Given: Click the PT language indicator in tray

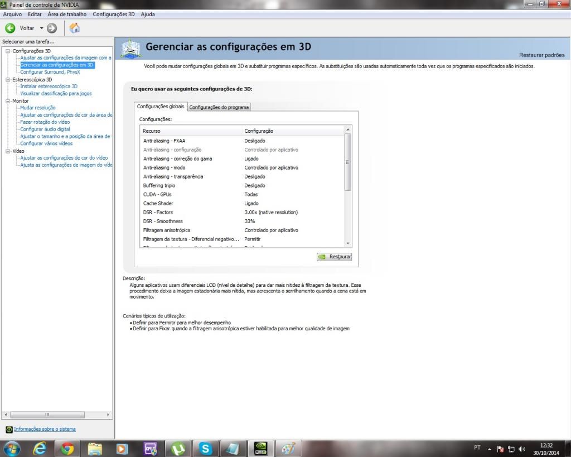Looking at the screenshot, I should (477, 448).
